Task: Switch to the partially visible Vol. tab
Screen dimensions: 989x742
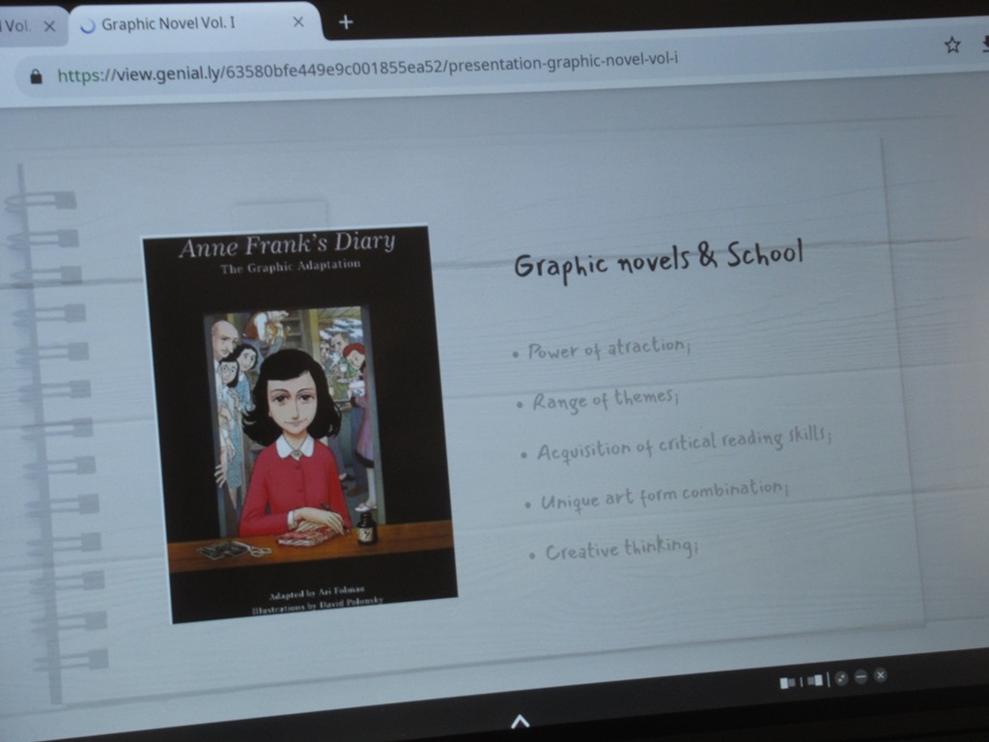Action: pyautogui.click(x=32, y=26)
